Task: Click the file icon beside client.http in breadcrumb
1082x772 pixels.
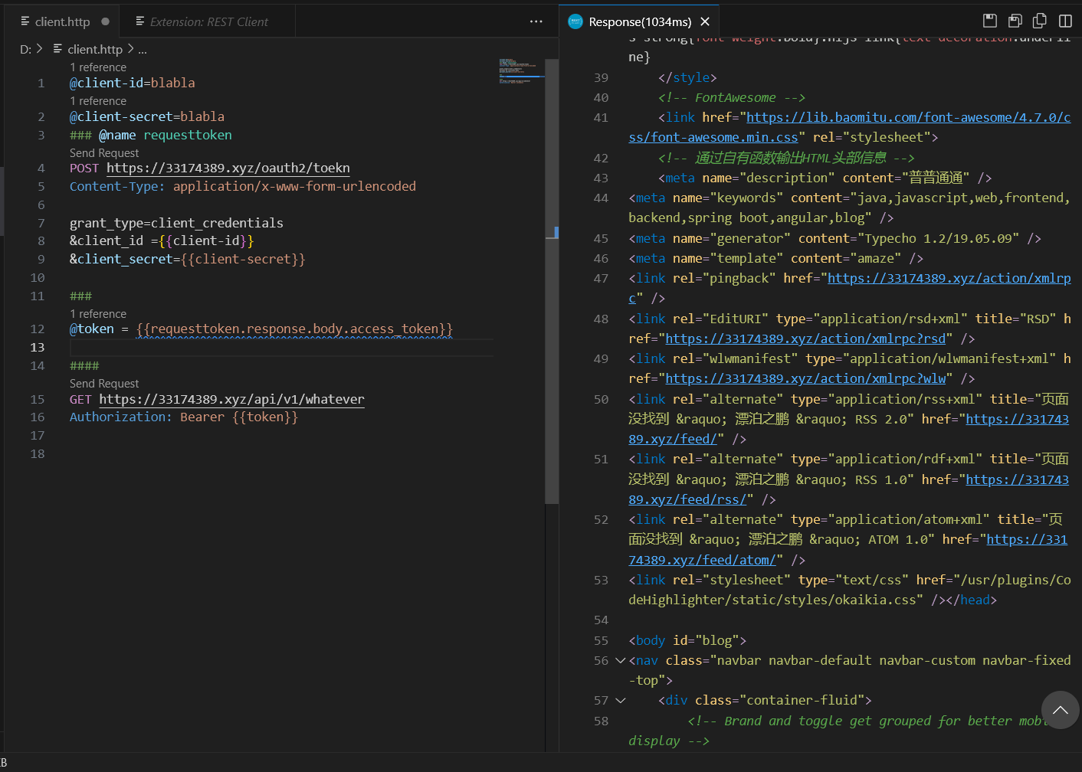Action: 58,49
